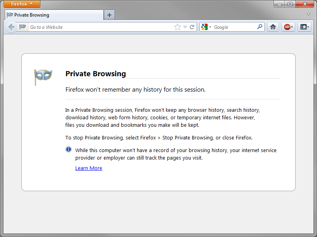This screenshot has width=317, height=237.
Task: Click the mask site identity icon in URL bar
Action: point(23,27)
